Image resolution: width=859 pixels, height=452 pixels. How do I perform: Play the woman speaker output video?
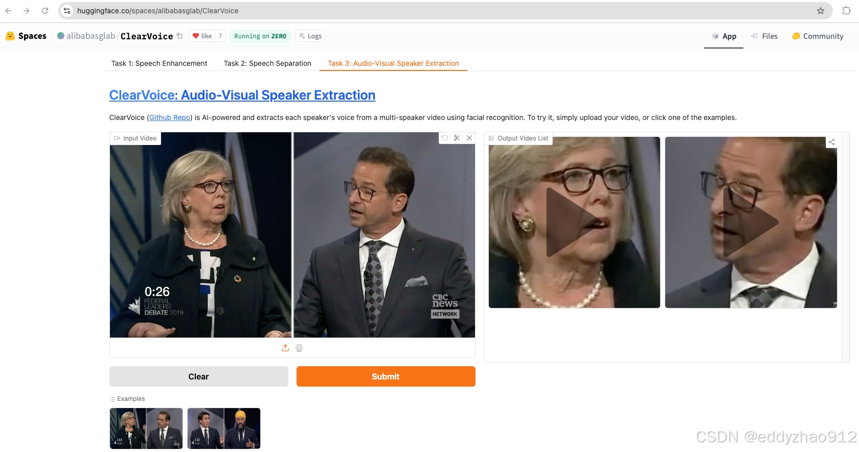click(x=574, y=222)
